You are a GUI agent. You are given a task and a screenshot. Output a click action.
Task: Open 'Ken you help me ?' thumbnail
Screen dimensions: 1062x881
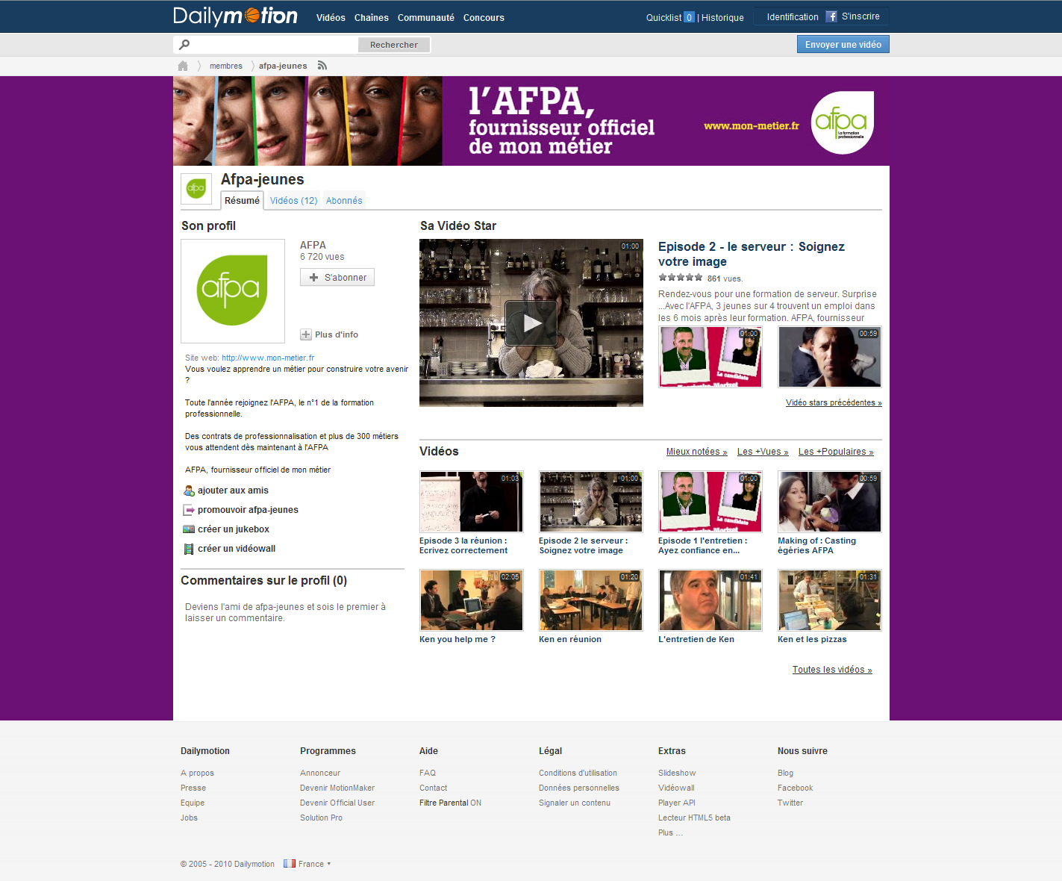pos(472,600)
